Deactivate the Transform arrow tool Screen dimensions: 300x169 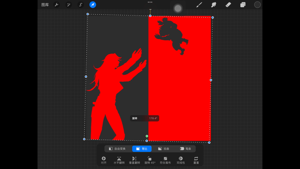pyautogui.click(x=93, y=5)
